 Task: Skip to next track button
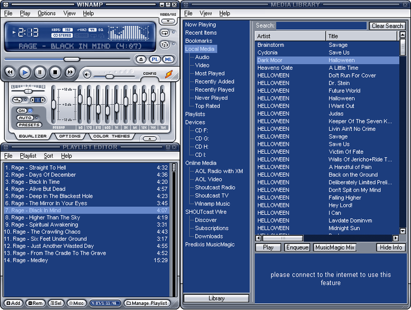70,72
